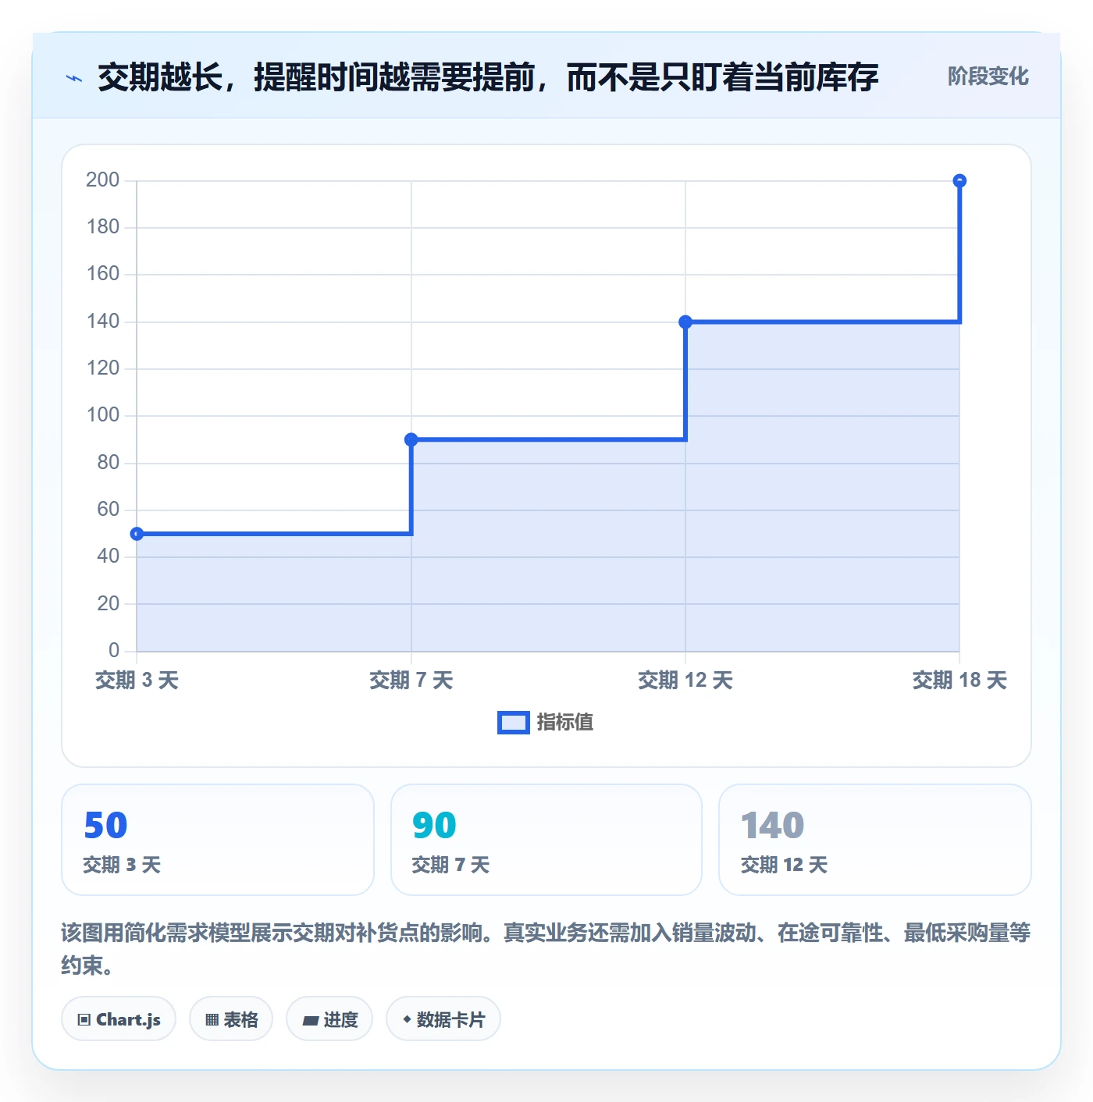Click the x-axis label 交期 3 天
This screenshot has height=1102, width=1093.
pos(137,681)
